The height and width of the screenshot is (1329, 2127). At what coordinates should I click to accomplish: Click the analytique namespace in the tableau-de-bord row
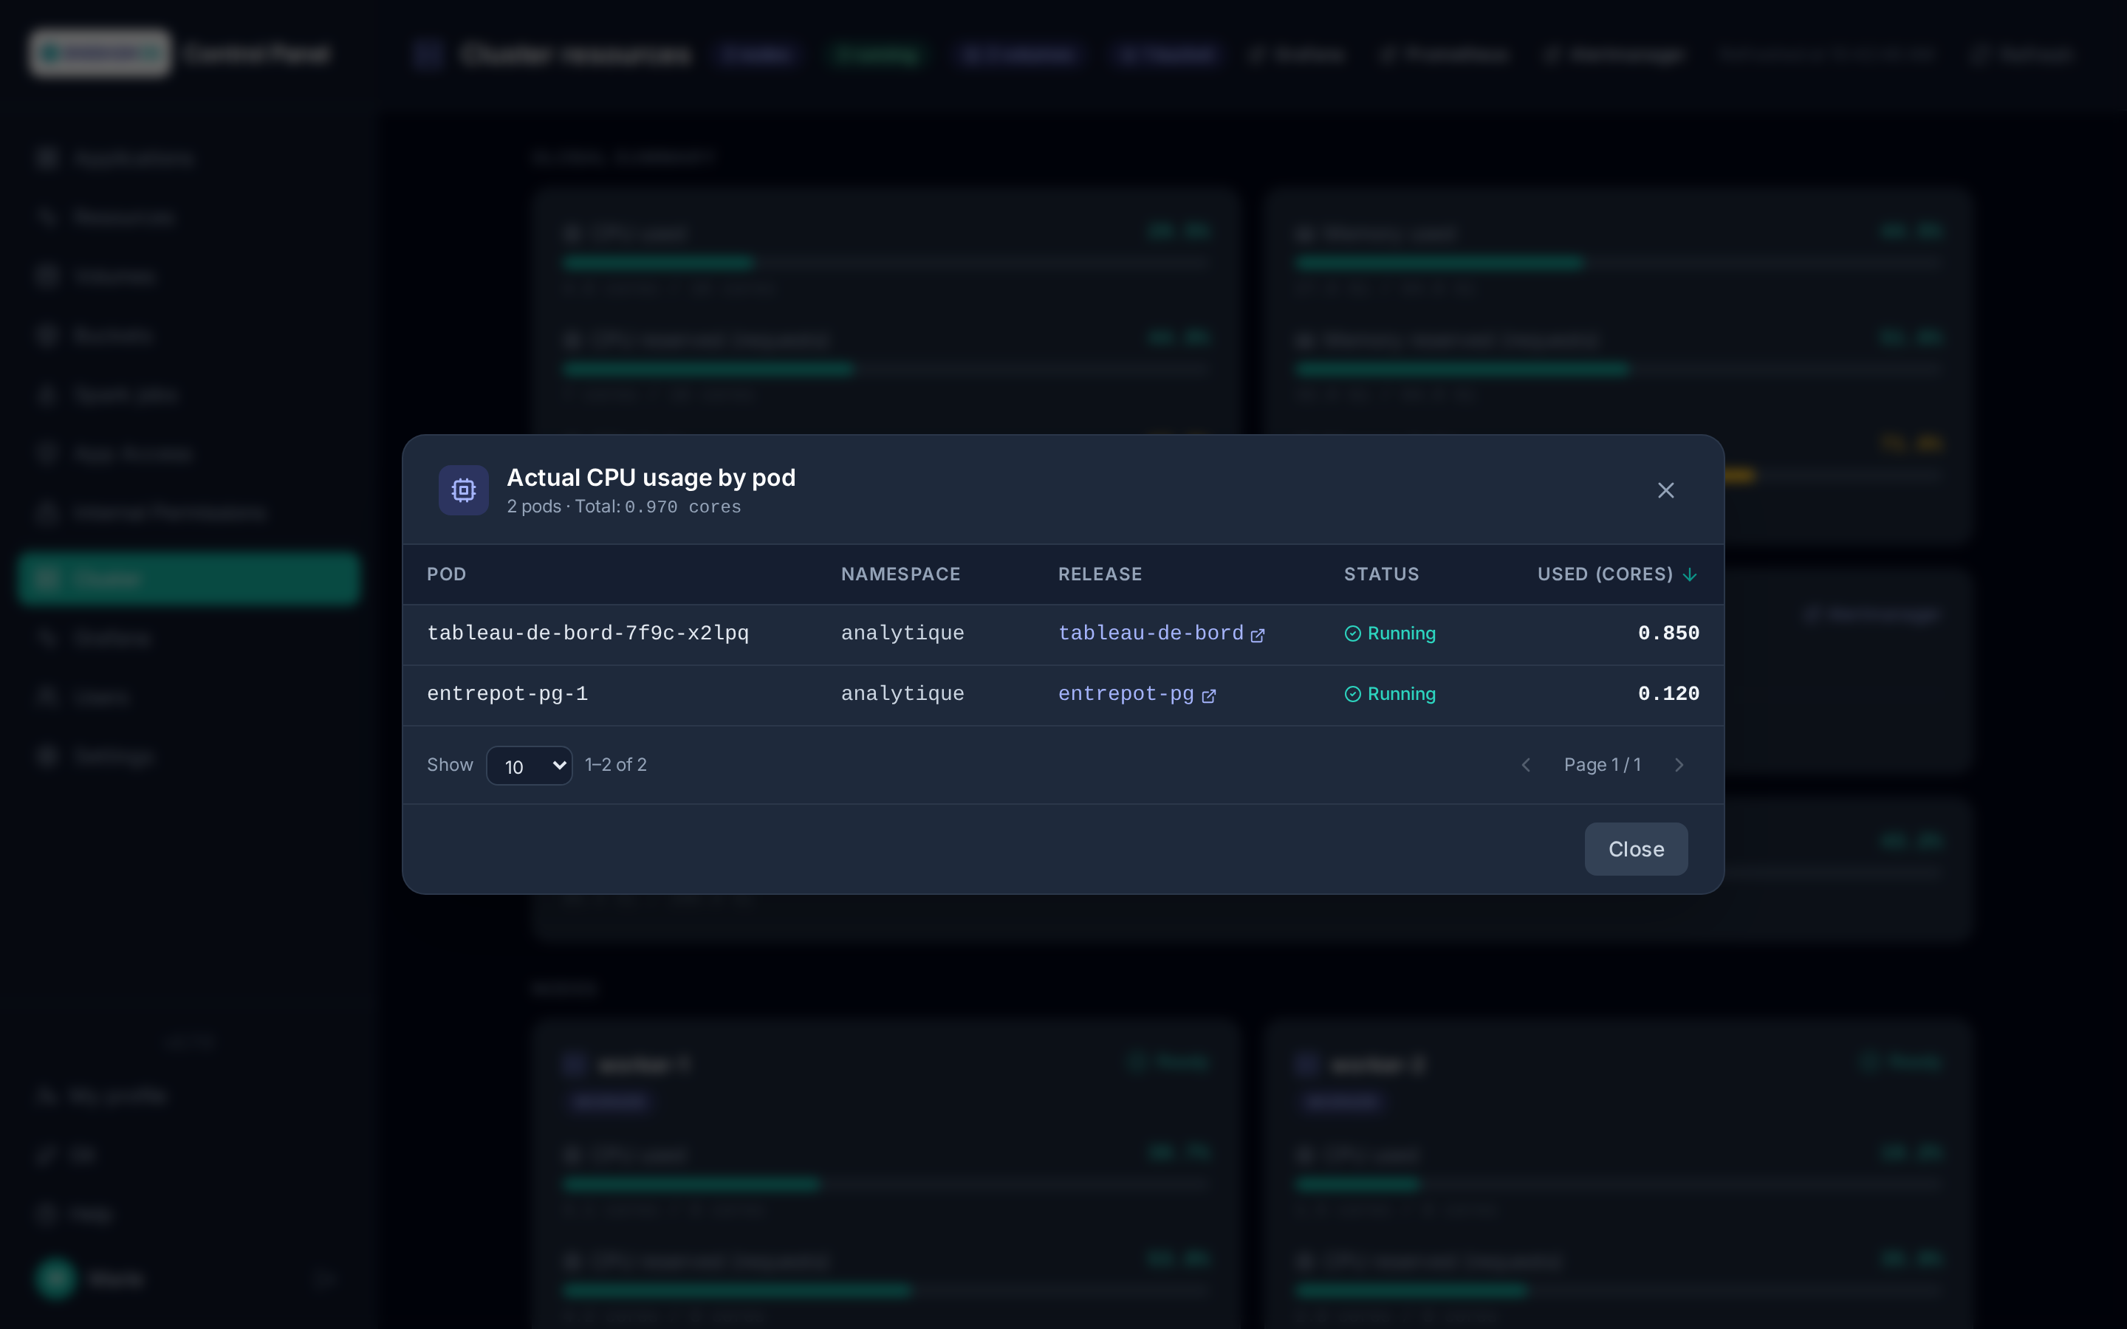point(902,633)
